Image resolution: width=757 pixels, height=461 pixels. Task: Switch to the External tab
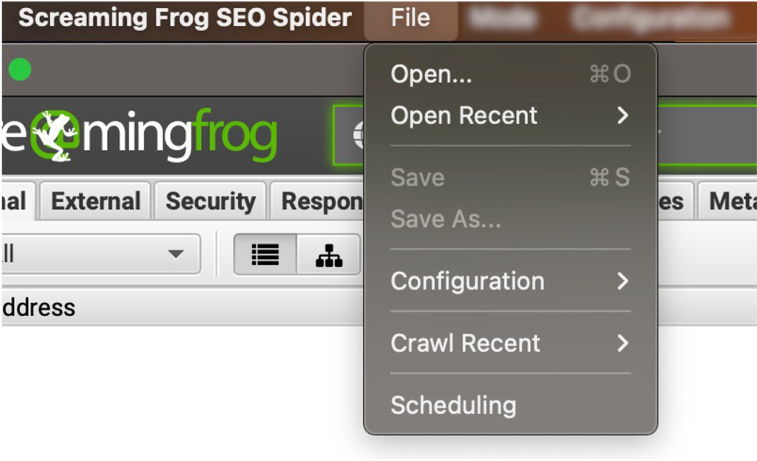(x=96, y=202)
